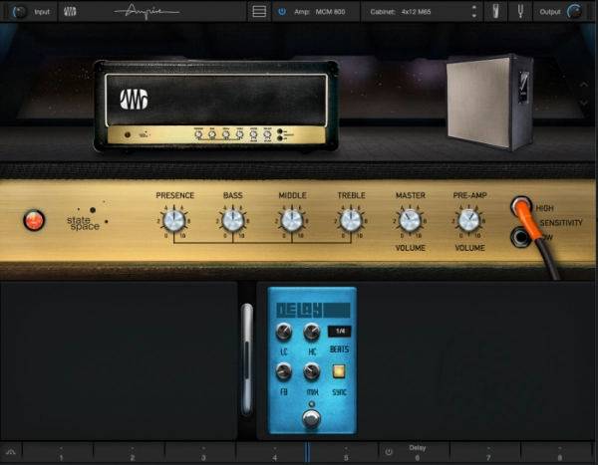Click the down chevron beside cabinet

(x=584, y=103)
